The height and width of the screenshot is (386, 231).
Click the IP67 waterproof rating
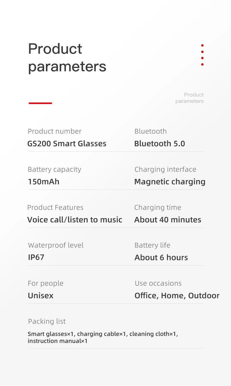click(36, 257)
